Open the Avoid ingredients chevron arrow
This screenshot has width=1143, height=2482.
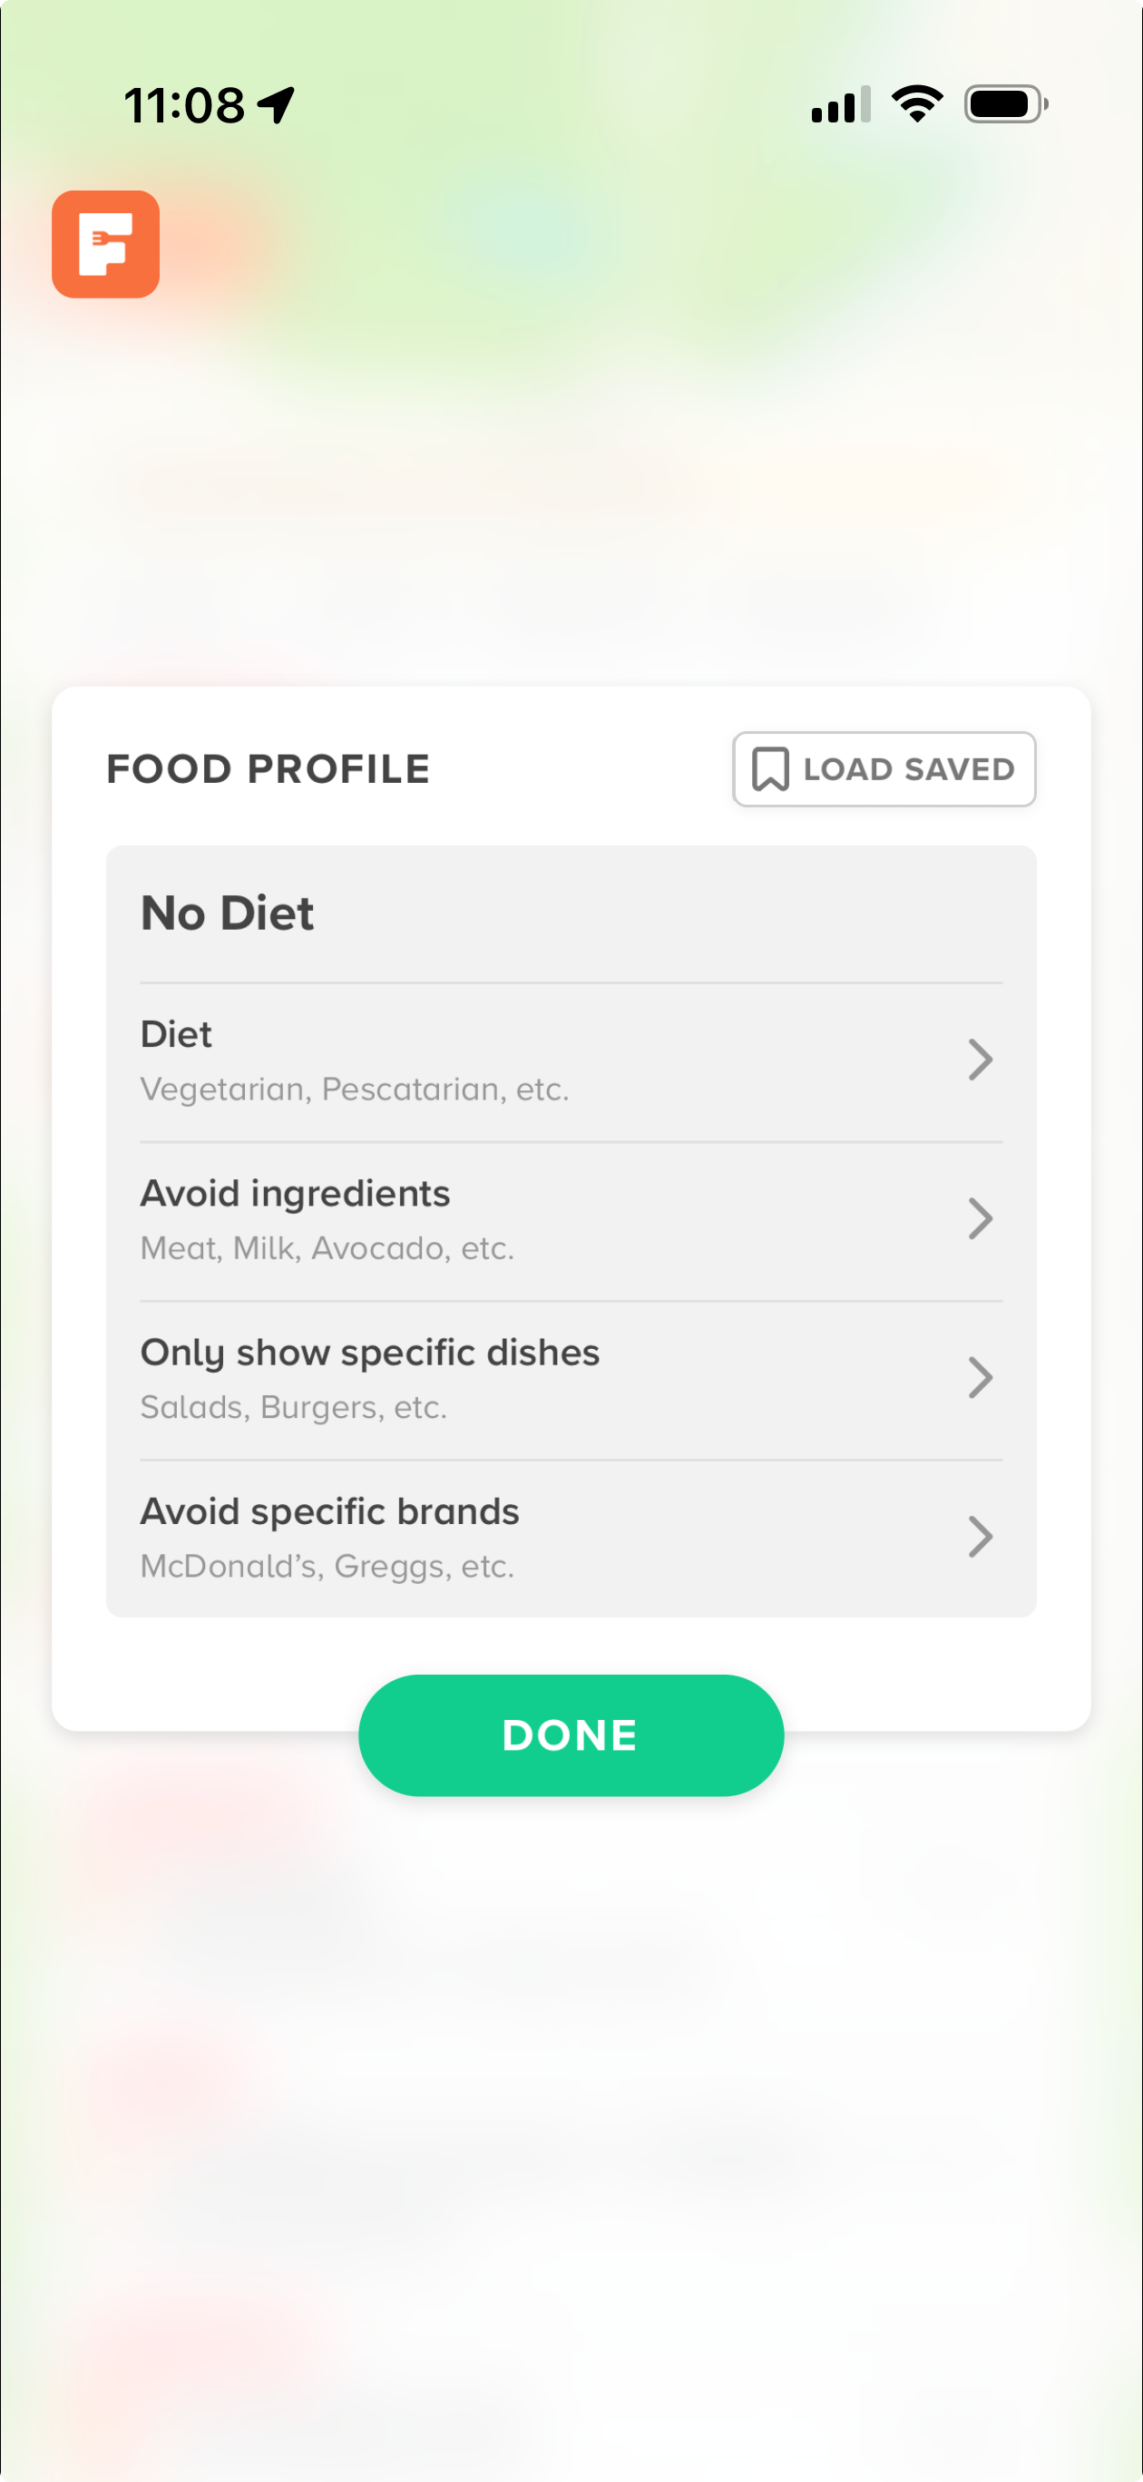click(x=979, y=1219)
